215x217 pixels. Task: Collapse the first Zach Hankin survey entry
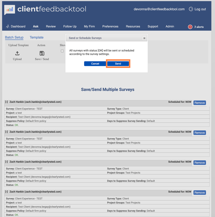tap(6, 102)
